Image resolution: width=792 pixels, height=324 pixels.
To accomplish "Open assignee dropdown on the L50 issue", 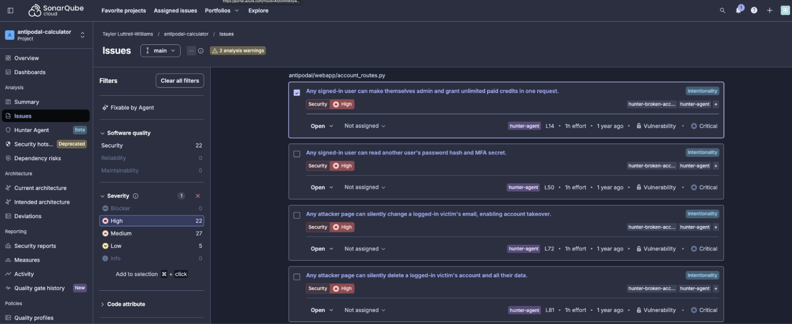I will coord(365,187).
